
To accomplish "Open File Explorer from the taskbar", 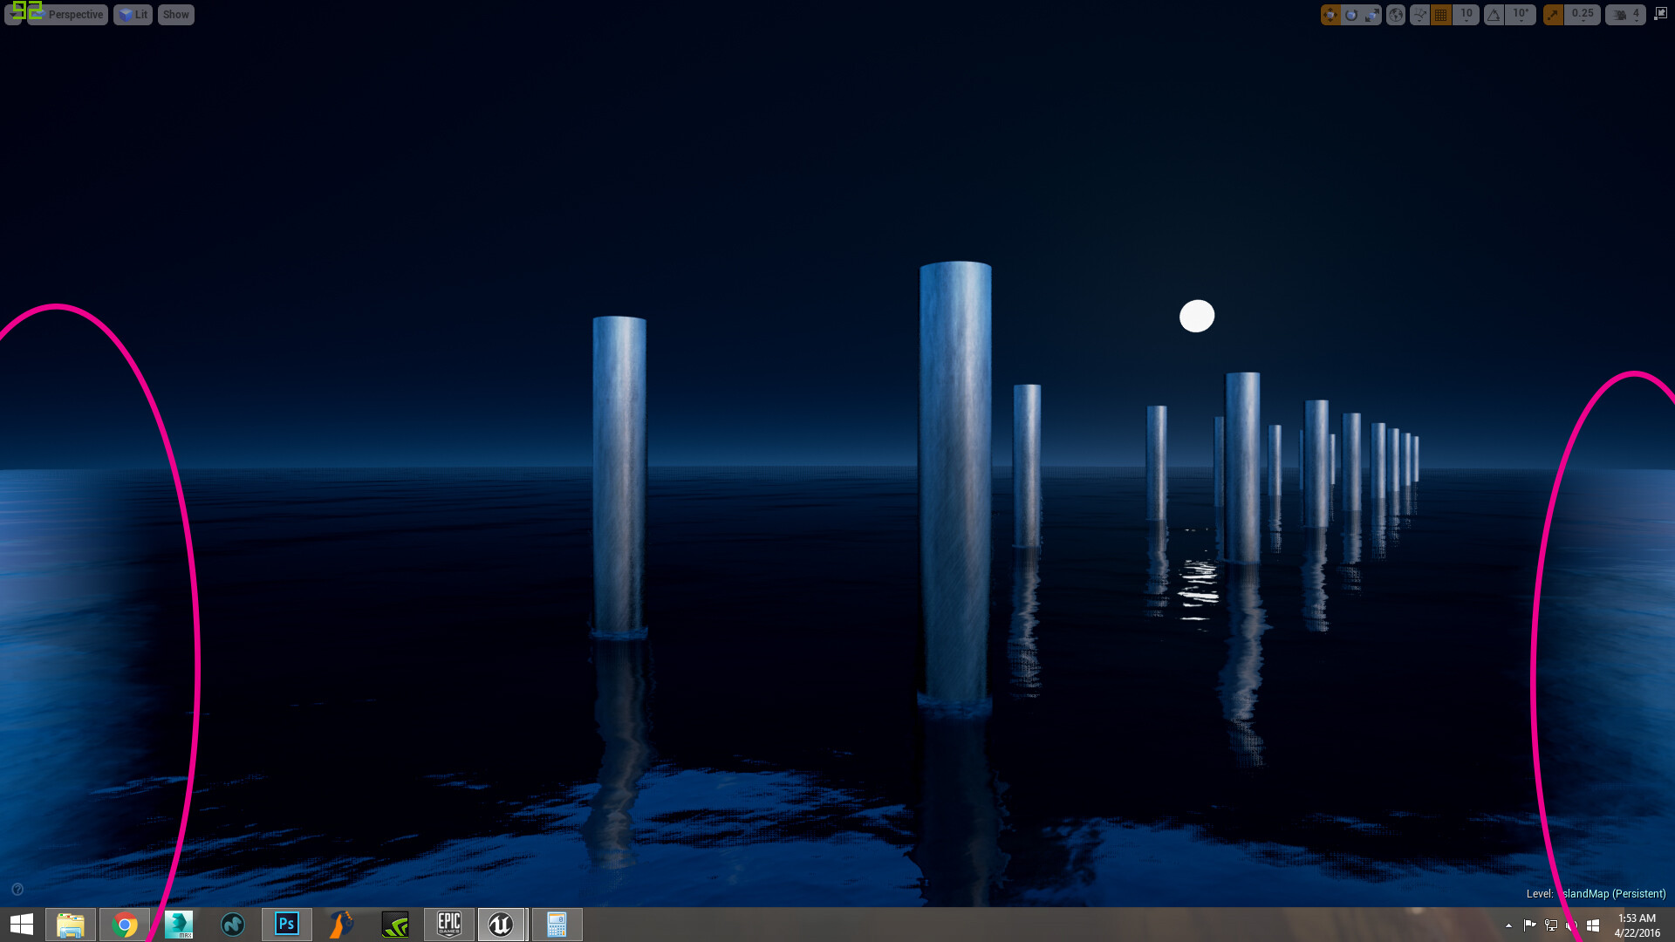I will click(71, 925).
